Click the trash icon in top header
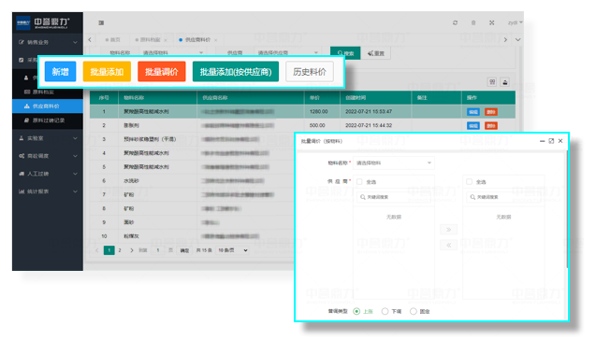This screenshot has width=596, height=340. (473, 22)
